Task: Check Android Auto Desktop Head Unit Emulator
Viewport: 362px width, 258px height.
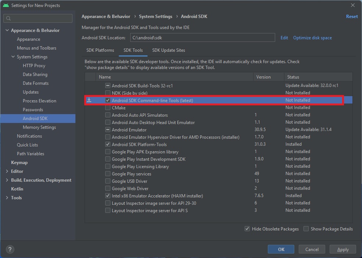Action: [107, 122]
